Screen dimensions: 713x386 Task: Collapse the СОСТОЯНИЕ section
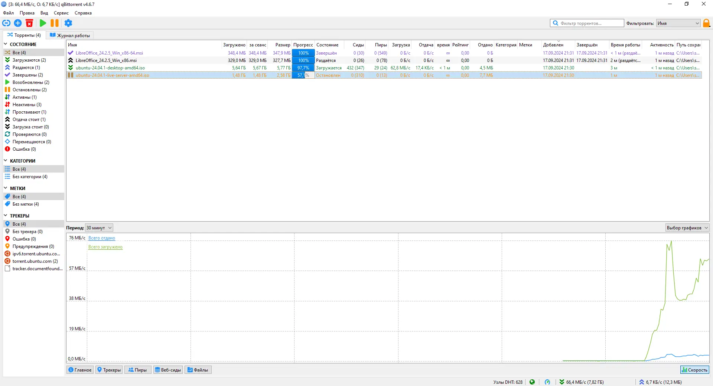(6, 44)
